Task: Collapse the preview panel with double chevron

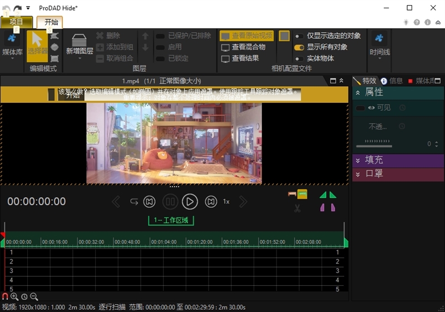Action: point(342,81)
